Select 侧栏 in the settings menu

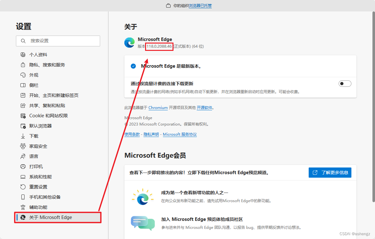pyautogui.click(x=34, y=85)
